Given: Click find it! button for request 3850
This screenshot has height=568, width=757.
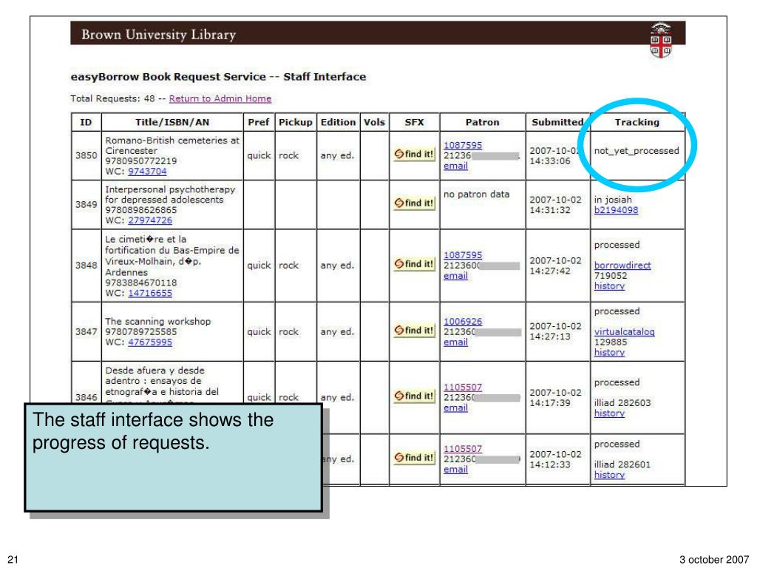Looking at the screenshot, I should tap(414, 154).
